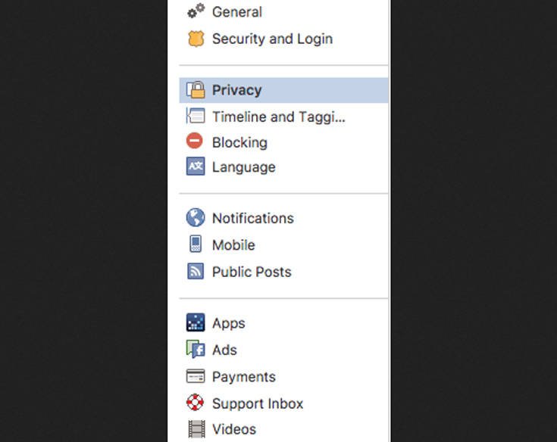This screenshot has height=442, width=557.
Task: Click the Videos film strip icon
Action: pyautogui.click(x=196, y=429)
